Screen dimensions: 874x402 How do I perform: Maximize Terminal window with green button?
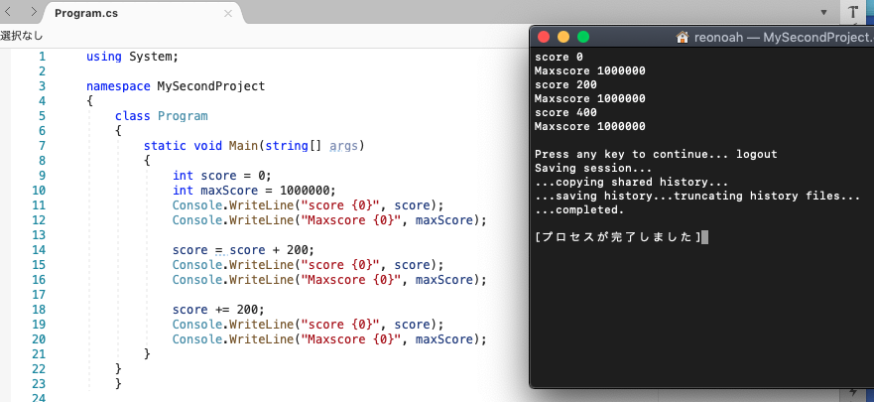[583, 37]
